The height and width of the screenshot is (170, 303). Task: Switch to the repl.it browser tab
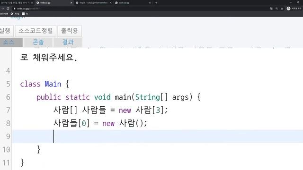[x=93, y=3]
